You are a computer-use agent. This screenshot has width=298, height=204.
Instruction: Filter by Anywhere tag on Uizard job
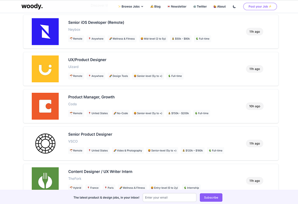(96, 76)
